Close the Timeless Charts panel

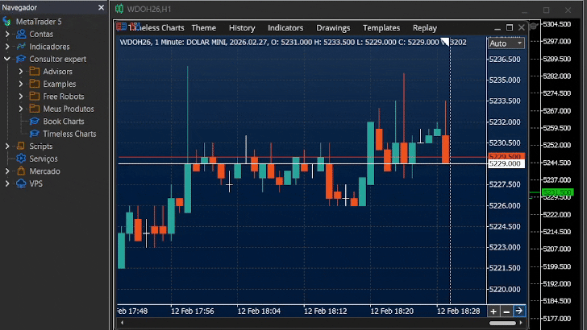[522, 27]
